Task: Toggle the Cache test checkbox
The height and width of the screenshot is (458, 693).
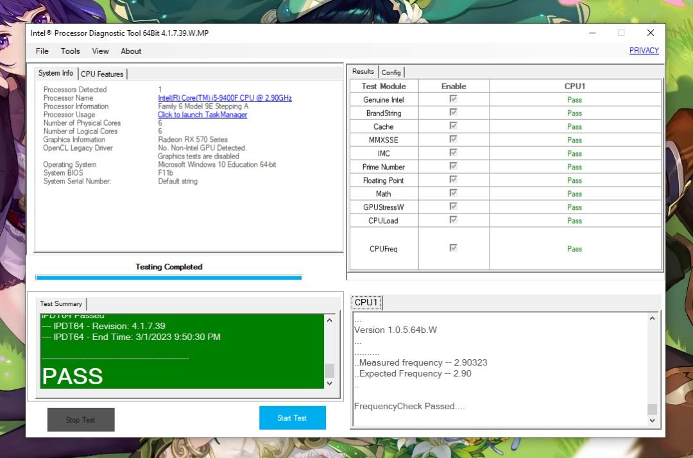Action: 453,126
